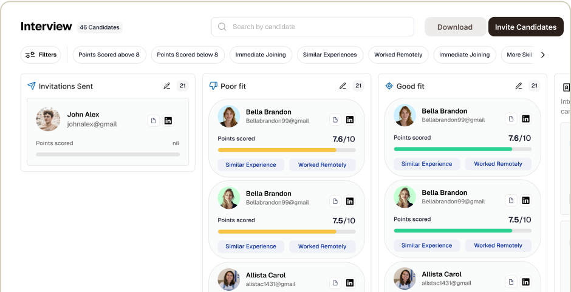Click Allista Carol's avatar in Good fit column
This screenshot has width=571, height=292.
(x=405, y=279)
